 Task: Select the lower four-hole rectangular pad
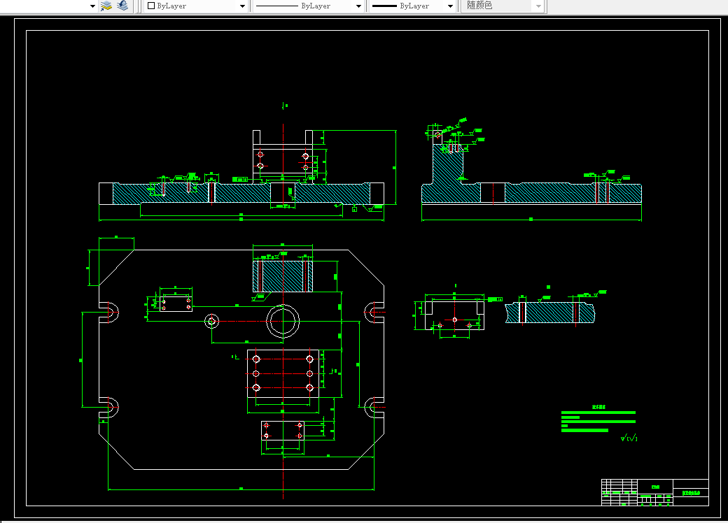pos(283,431)
